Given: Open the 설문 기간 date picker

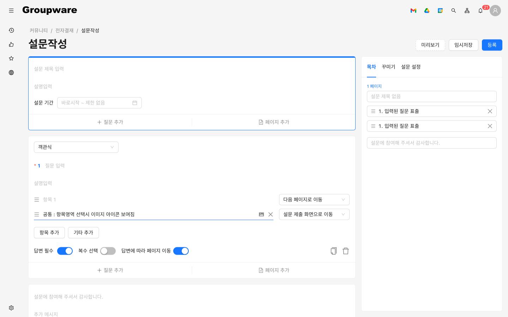Looking at the screenshot, I should pyautogui.click(x=135, y=102).
